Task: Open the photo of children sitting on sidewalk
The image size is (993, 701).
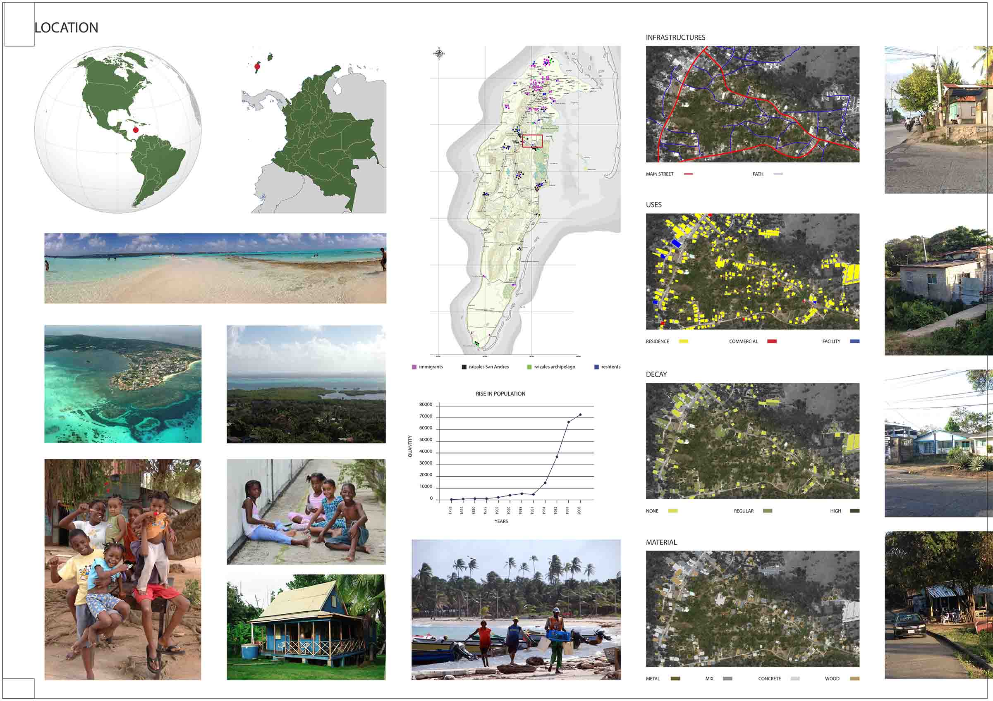Action: (306, 512)
